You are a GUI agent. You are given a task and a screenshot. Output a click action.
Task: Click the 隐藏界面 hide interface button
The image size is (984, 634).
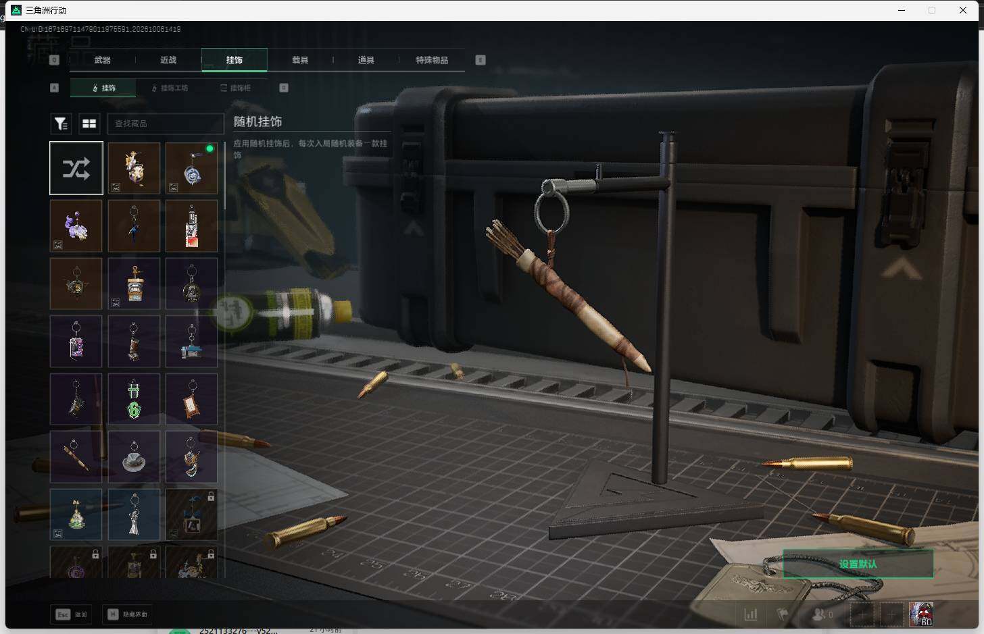tap(128, 614)
